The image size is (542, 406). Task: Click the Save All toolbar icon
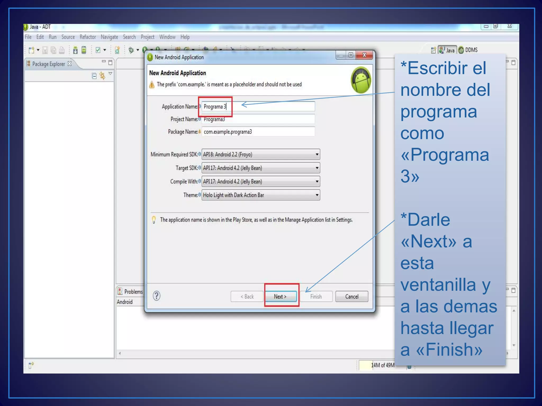pos(53,50)
